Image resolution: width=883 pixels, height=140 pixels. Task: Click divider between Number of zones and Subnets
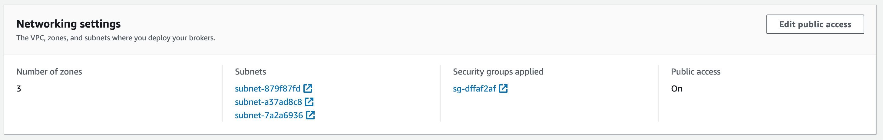pyautogui.click(x=223, y=93)
